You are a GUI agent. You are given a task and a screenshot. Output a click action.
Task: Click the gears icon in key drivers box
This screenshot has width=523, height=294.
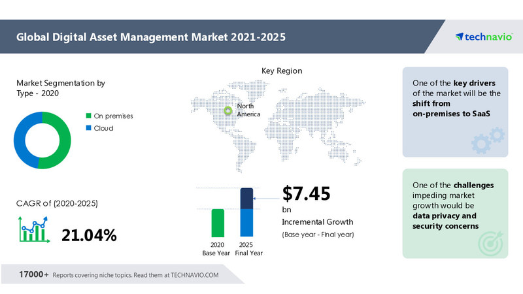(487, 140)
